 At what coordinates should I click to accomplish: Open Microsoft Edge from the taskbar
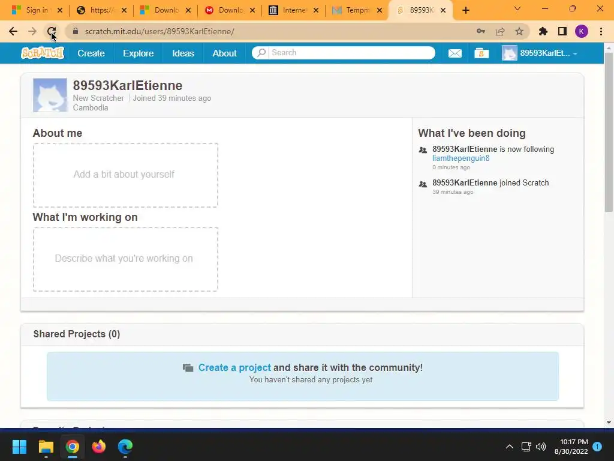coord(125,447)
